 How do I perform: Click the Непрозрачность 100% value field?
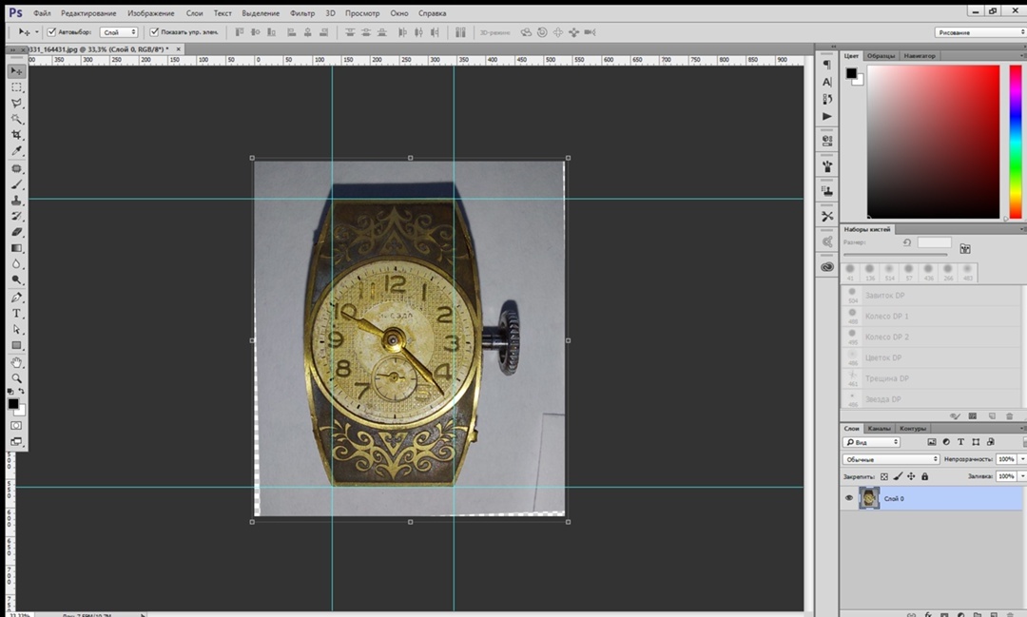tap(1007, 459)
